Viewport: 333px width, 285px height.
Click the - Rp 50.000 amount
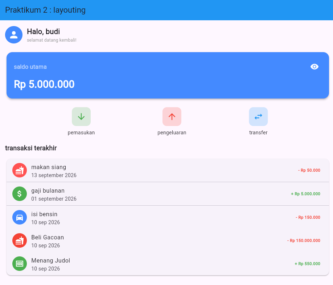pos(309,170)
